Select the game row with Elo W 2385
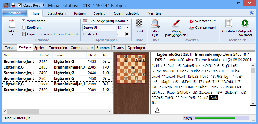 [57, 62]
